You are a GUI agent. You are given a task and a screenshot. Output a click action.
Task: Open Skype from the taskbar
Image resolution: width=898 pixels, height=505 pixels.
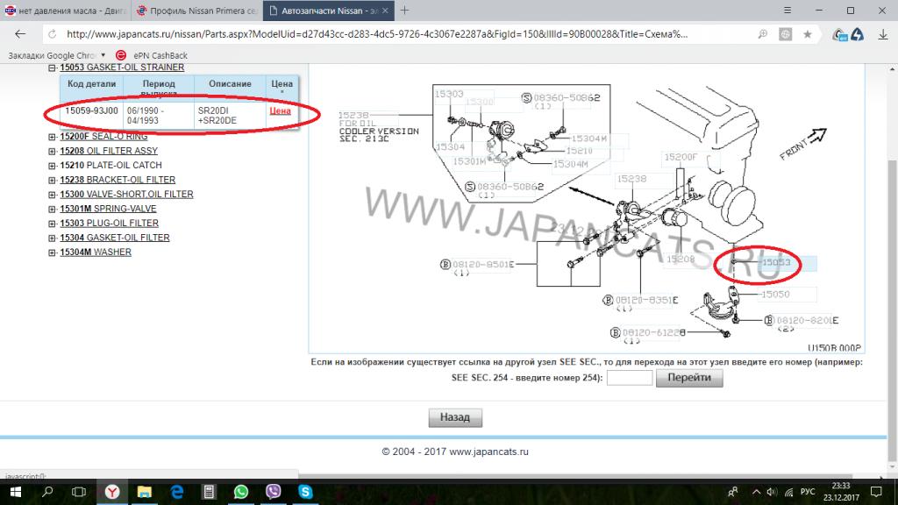click(305, 492)
